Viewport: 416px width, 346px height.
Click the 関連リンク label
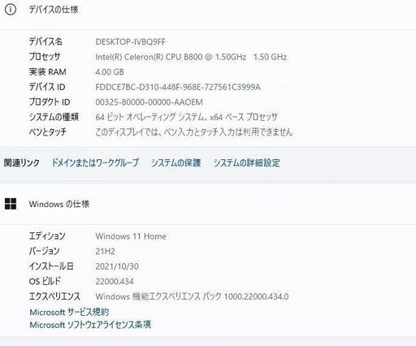pos(22,162)
